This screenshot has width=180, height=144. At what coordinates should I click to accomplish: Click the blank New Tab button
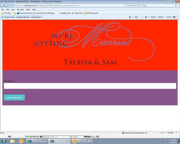(45, 17)
